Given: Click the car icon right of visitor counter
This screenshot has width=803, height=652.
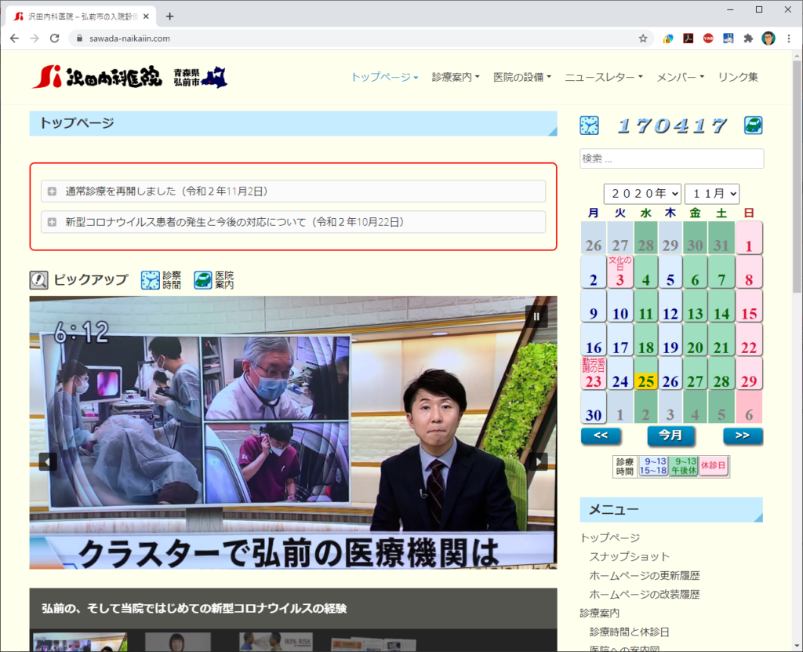Looking at the screenshot, I should [753, 126].
